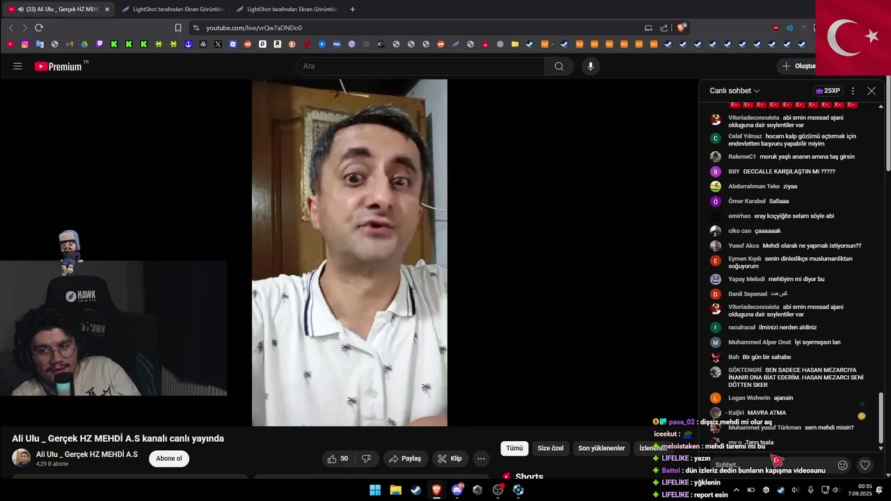Open emoji picker in chat input
891x501 pixels.
[843, 465]
